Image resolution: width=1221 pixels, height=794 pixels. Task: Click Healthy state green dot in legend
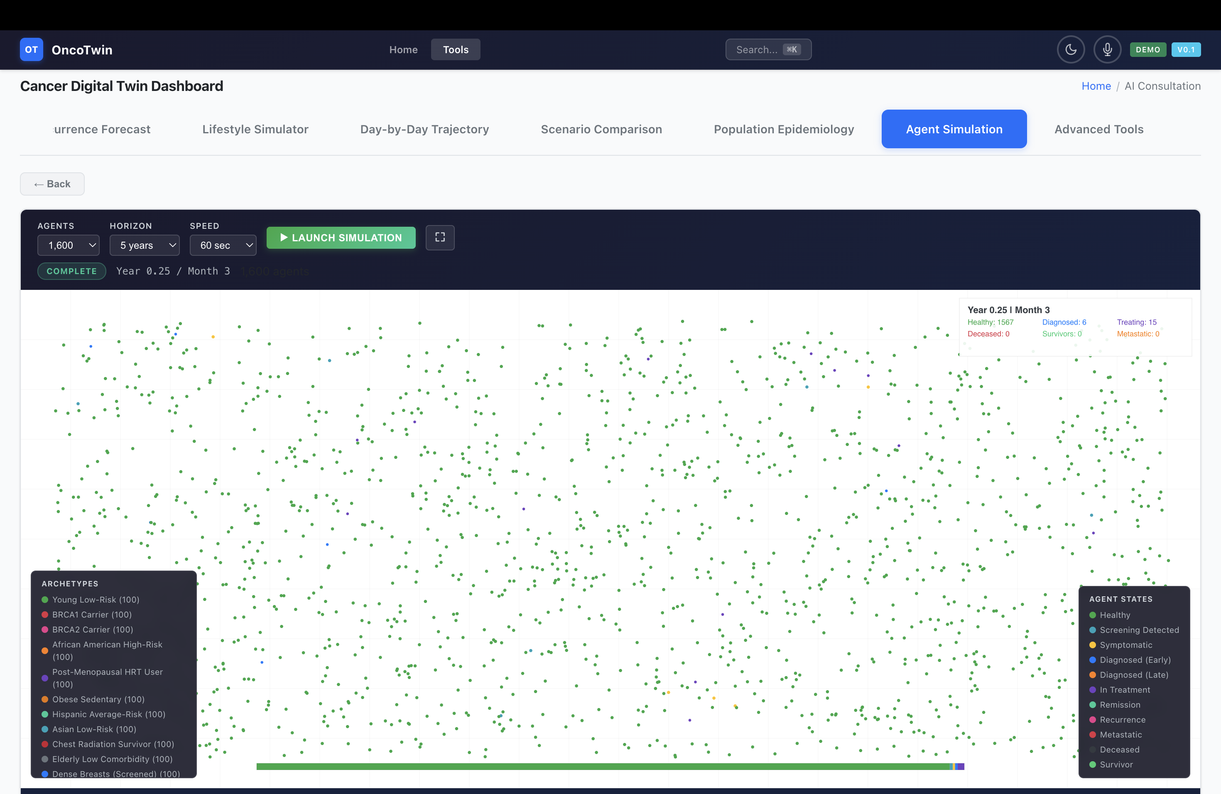pos(1093,615)
